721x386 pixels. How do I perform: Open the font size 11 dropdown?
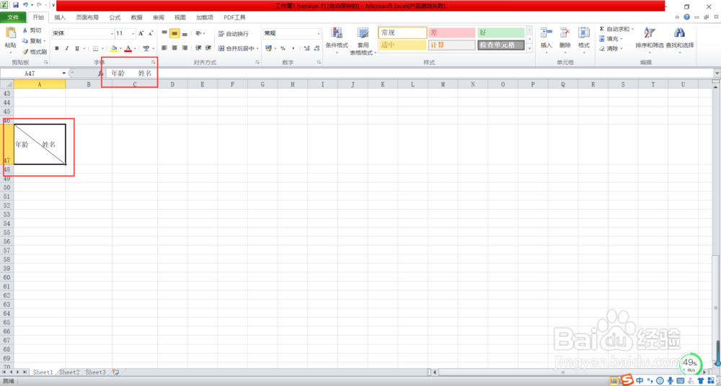click(133, 34)
